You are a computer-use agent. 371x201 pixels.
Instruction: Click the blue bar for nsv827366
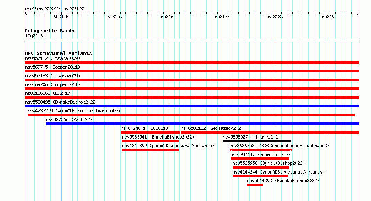click(203, 124)
